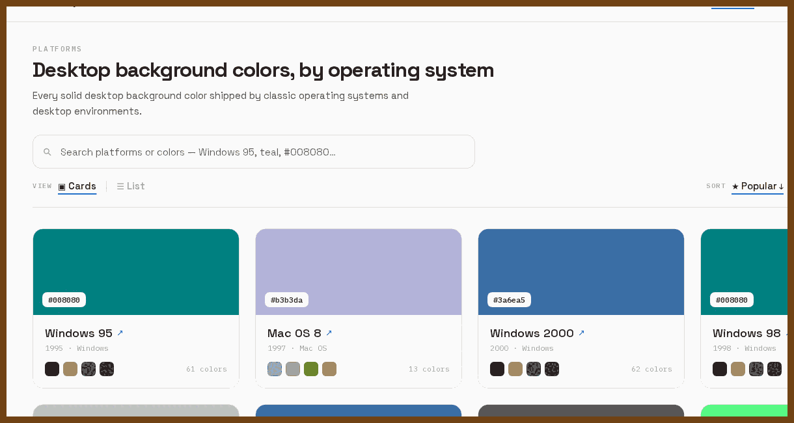Pick the tan swatch in Windows 98 card
Viewport: 794px width, 423px height.
click(x=738, y=369)
